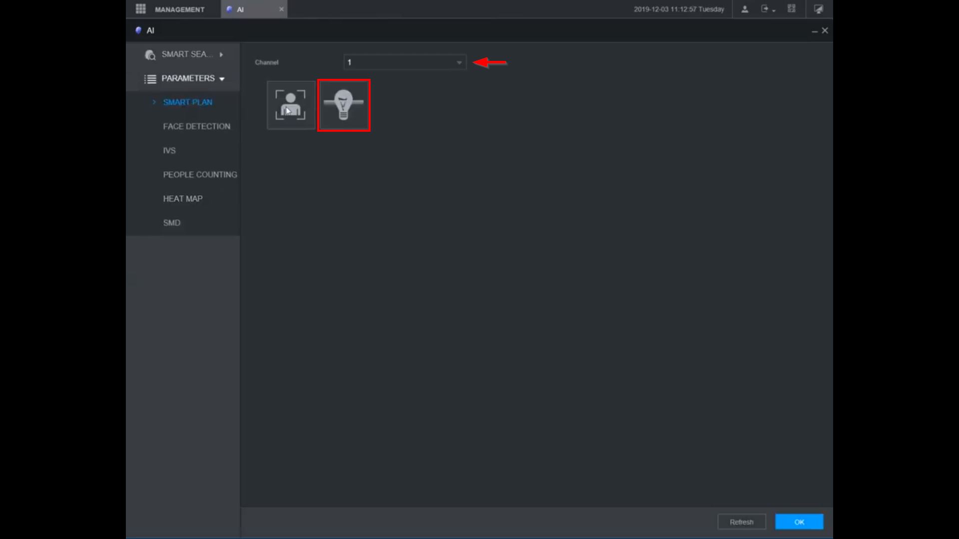Go to Heat Map settings
Image resolution: width=959 pixels, height=539 pixels.
pos(183,199)
